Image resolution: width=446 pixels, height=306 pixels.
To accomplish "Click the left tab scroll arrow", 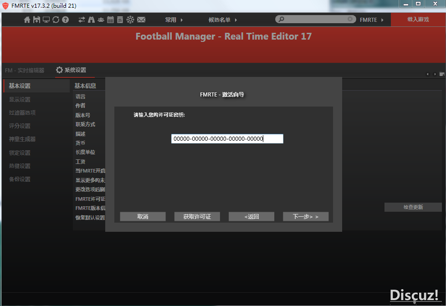I will (427, 74).
